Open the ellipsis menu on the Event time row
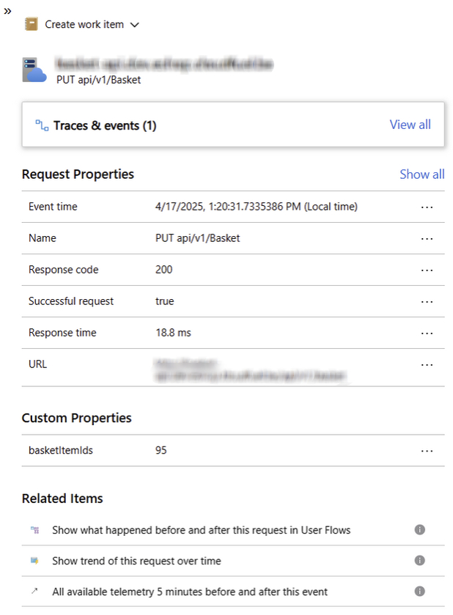 tap(427, 207)
